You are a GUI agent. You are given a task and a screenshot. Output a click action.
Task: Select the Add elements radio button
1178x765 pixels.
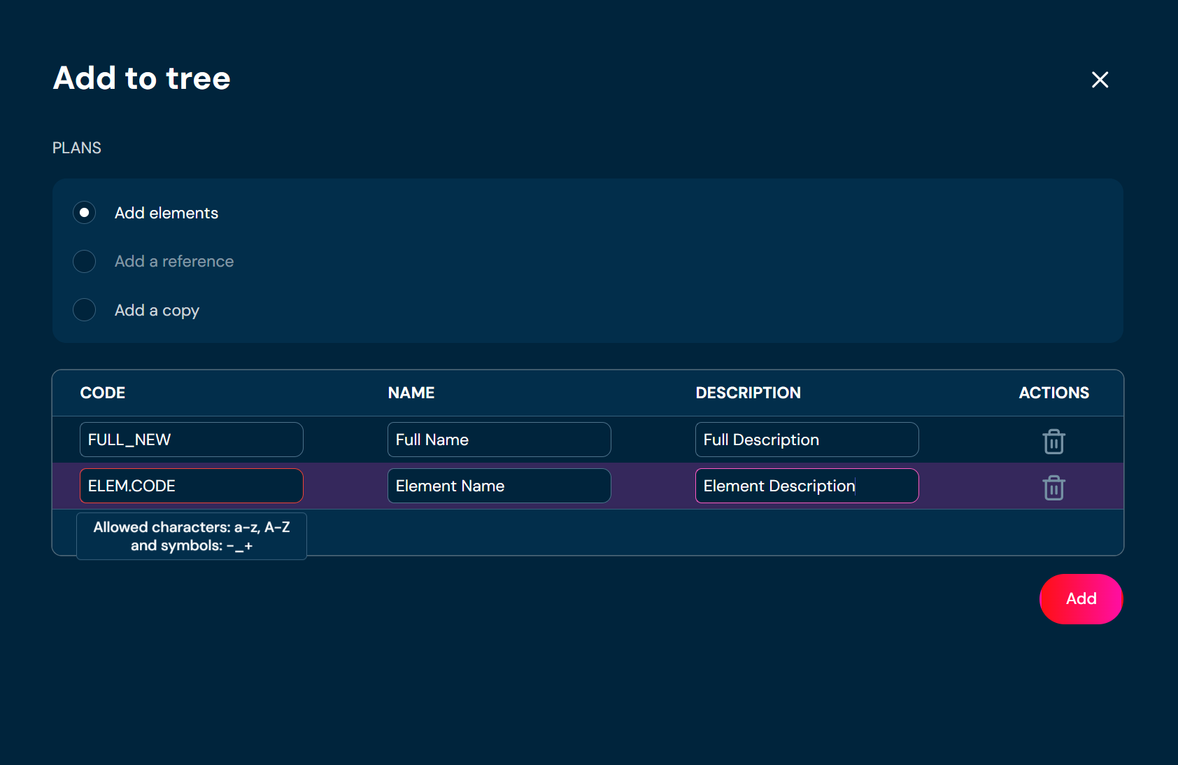pos(85,213)
